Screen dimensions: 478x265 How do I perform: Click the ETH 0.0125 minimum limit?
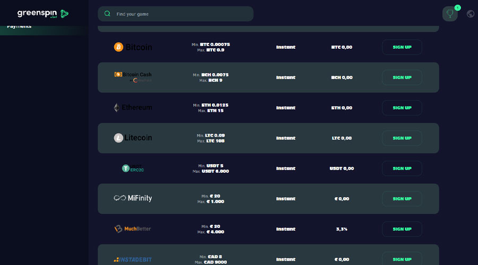[215, 105]
